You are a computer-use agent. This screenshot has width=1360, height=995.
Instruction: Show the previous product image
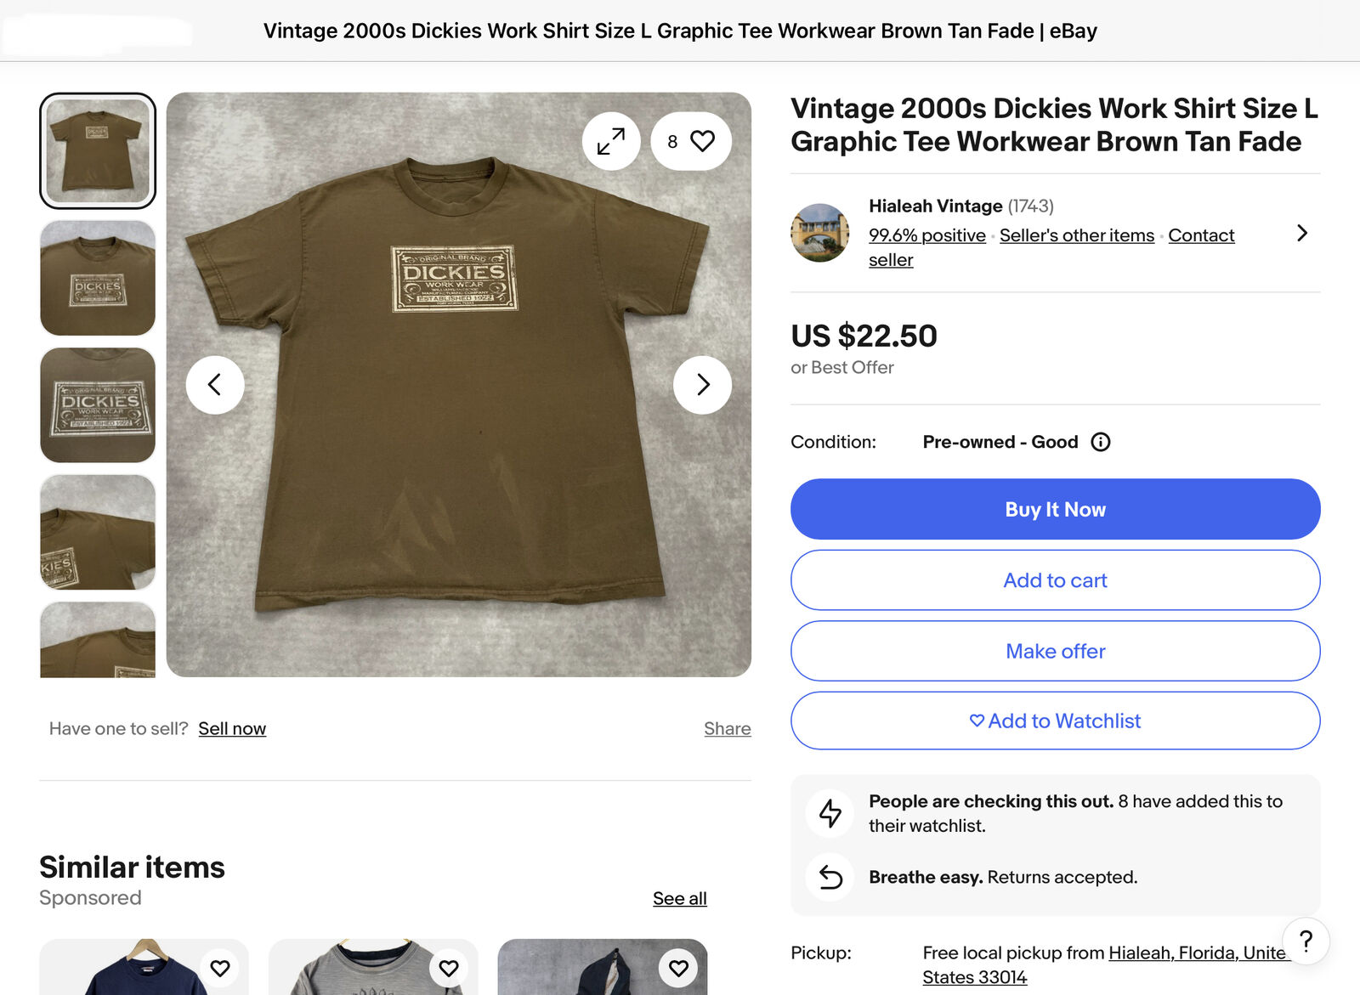point(215,385)
